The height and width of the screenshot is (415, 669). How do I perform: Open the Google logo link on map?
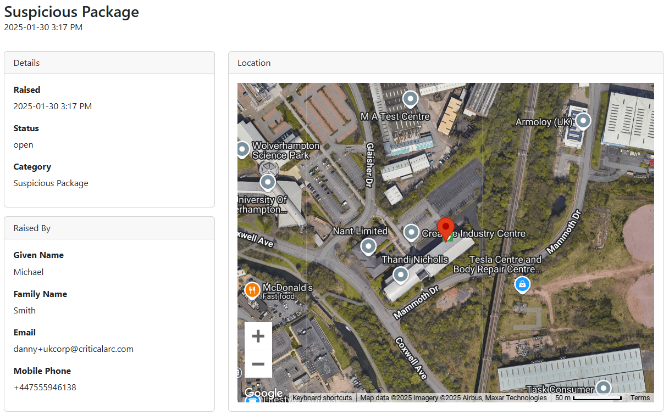[263, 393]
